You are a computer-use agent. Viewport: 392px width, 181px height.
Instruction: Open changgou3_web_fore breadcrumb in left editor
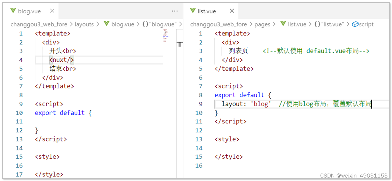tap(39, 24)
